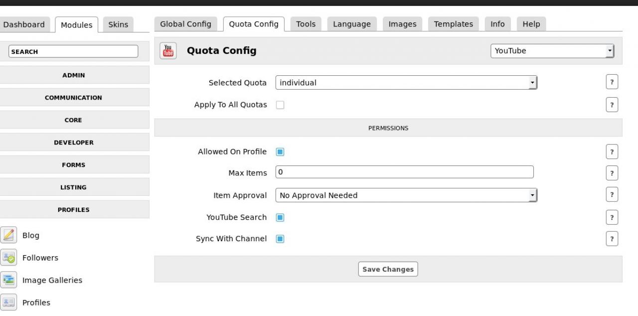This screenshot has width=638, height=316.
Task: Click the YouTube module icon in header
Action: pyautogui.click(x=168, y=51)
